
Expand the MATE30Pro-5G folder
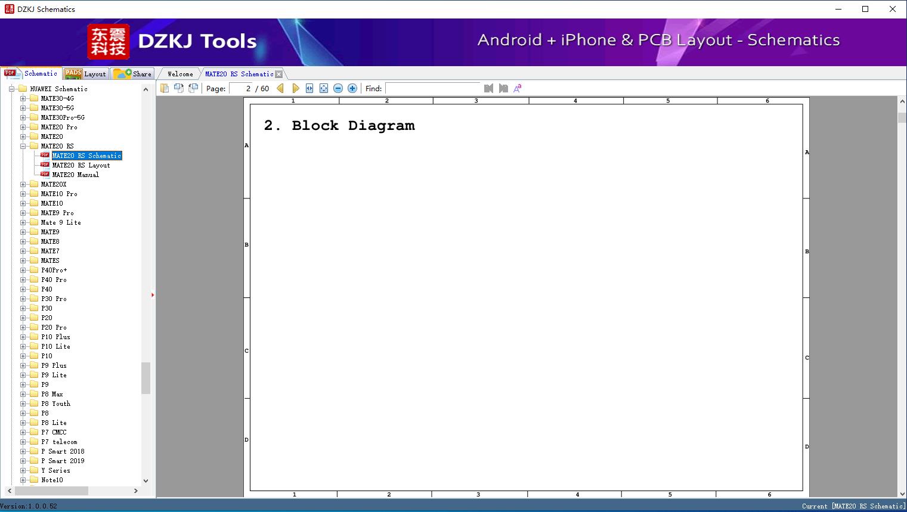[x=23, y=117]
